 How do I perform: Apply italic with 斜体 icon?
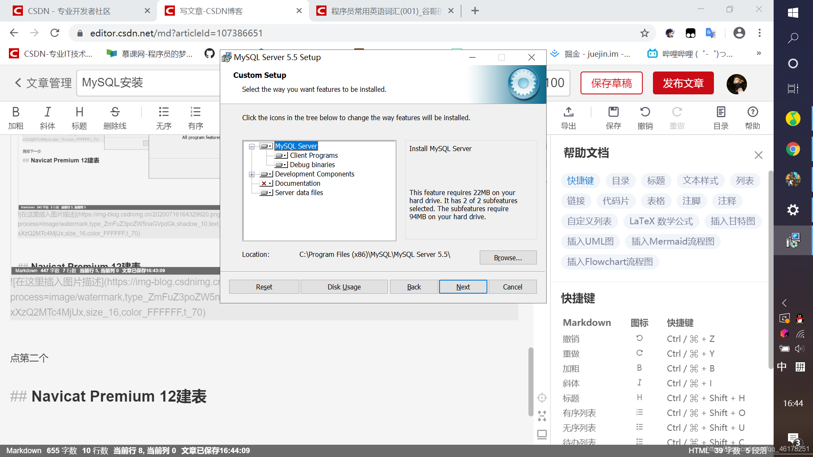[47, 118]
